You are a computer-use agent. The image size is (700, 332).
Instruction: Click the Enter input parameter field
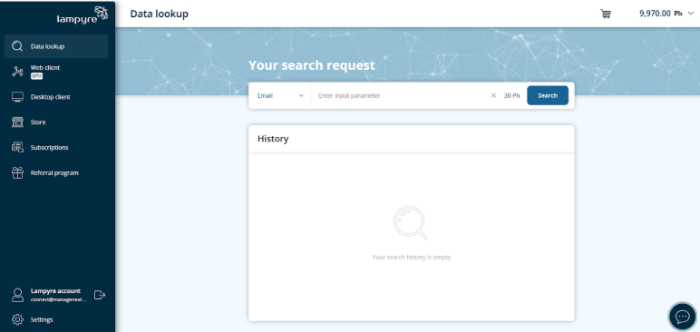[402, 95]
